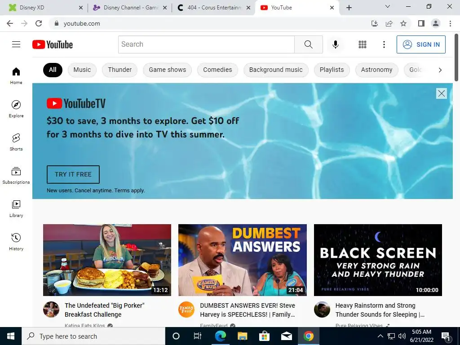Go forward with the browser forward arrow
Image resolution: width=460 pixels, height=345 pixels.
[x=24, y=23]
